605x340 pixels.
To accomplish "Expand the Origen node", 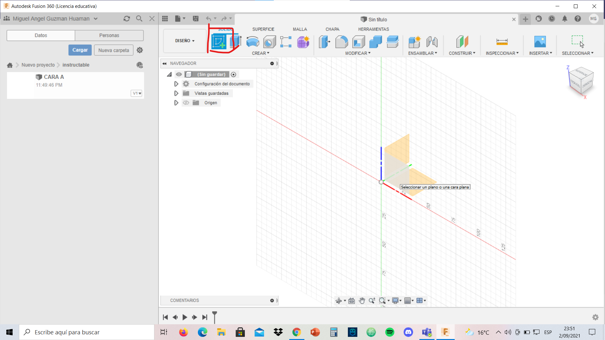I will [176, 103].
